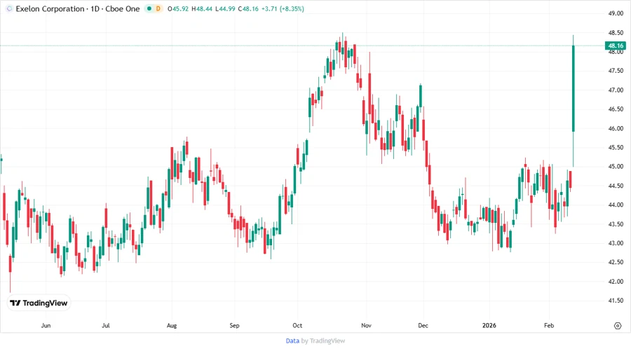Click the 46.00 price axis label
This screenshot has height=349, width=631.
616,128
